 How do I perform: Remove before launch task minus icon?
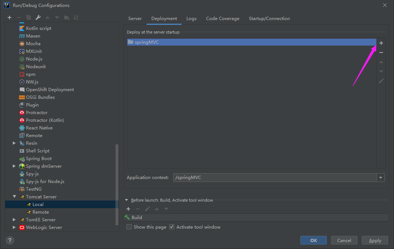[138, 209]
